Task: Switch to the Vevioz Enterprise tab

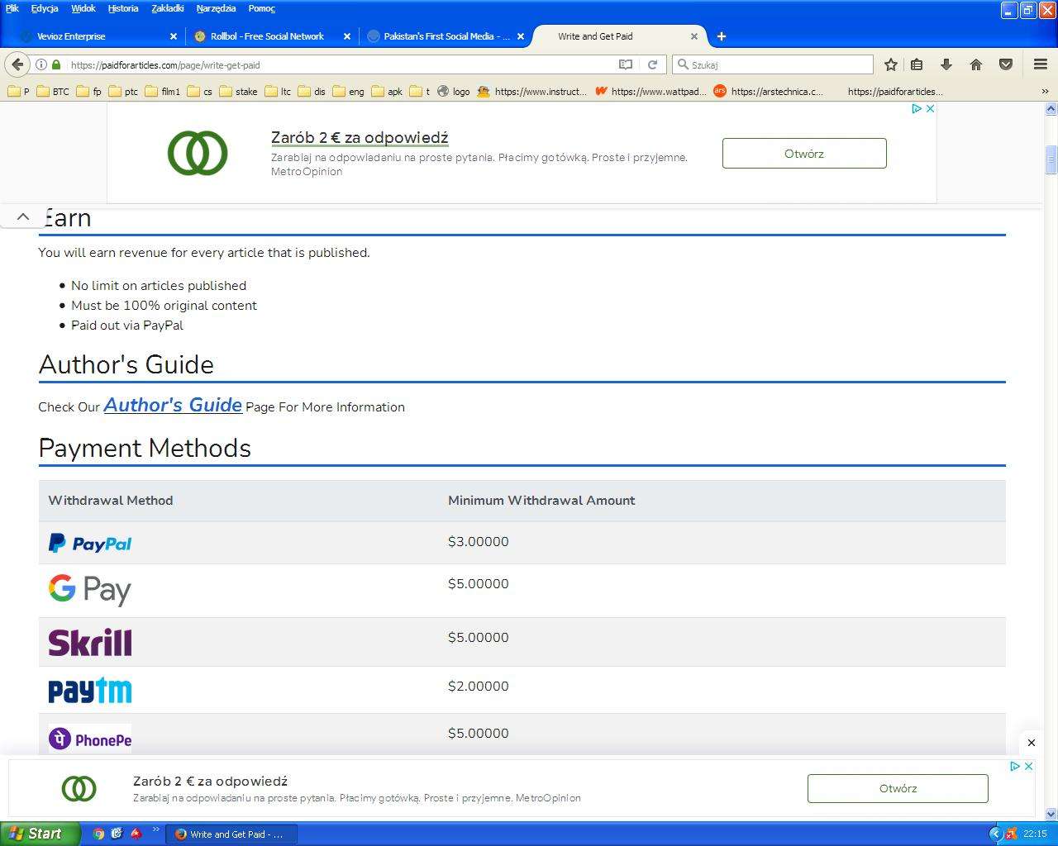Action: pyautogui.click(x=98, y=36)
